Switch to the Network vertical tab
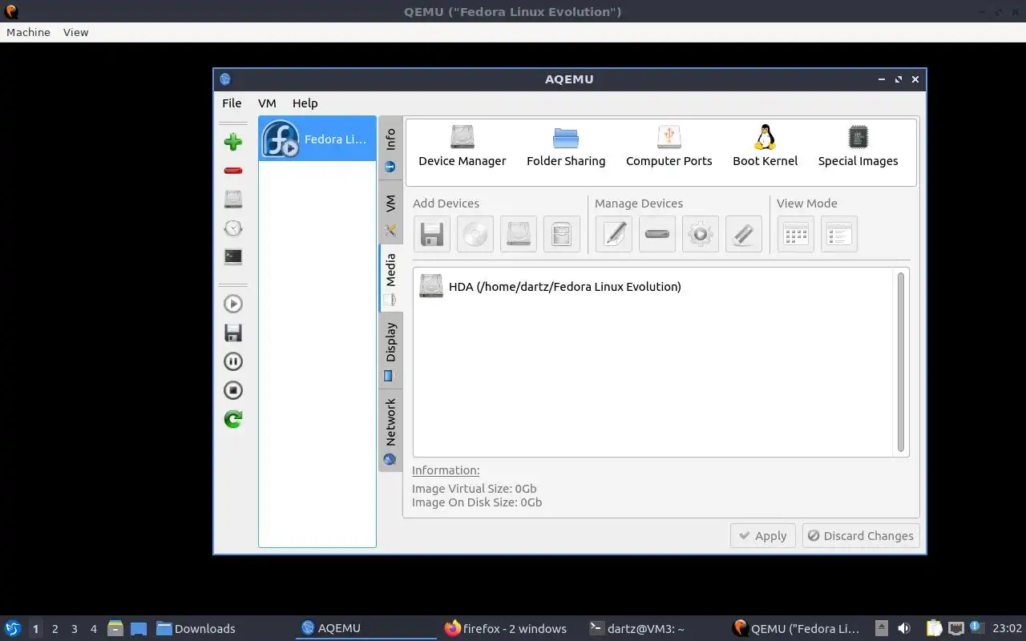Screen dimensions: 1026x641 pyautogui.click(x=390, y=430)
